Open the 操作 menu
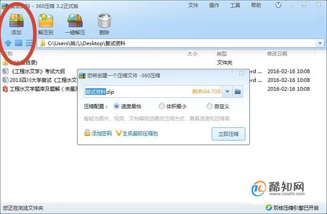Screen dimensions: 327x214 214,5
